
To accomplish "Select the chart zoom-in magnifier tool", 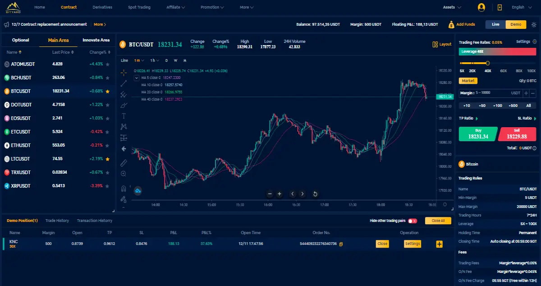I will pos(124,174).
